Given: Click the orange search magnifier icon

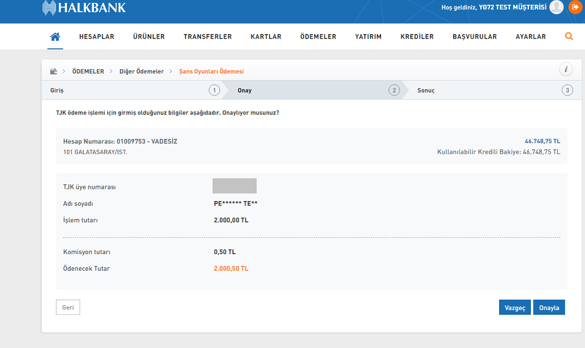Looking at the screenshot, I should (x=569, y=36).
